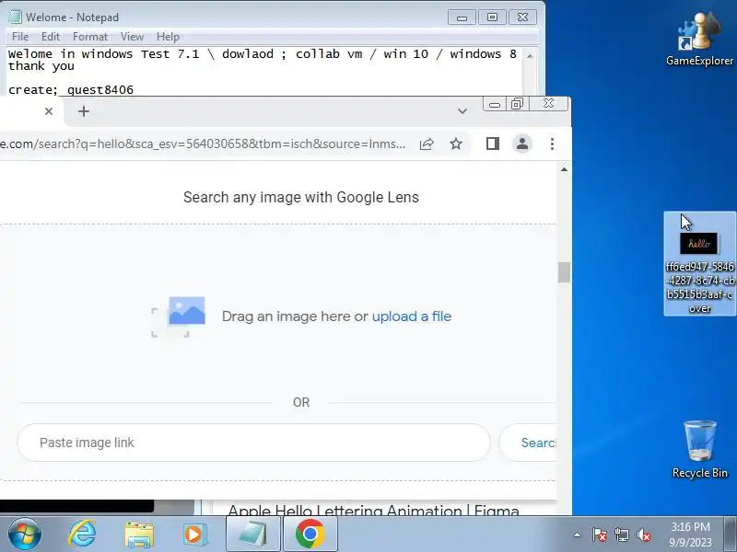This screenshot has width=737, height=552.
Task: Switch to Notepad in taskbar
Action: (253, 535)
